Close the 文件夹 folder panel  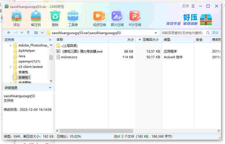(x=50, y=40)
